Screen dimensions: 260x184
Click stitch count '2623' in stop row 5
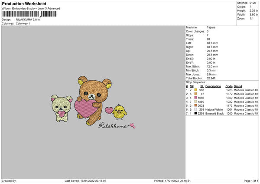201,105
